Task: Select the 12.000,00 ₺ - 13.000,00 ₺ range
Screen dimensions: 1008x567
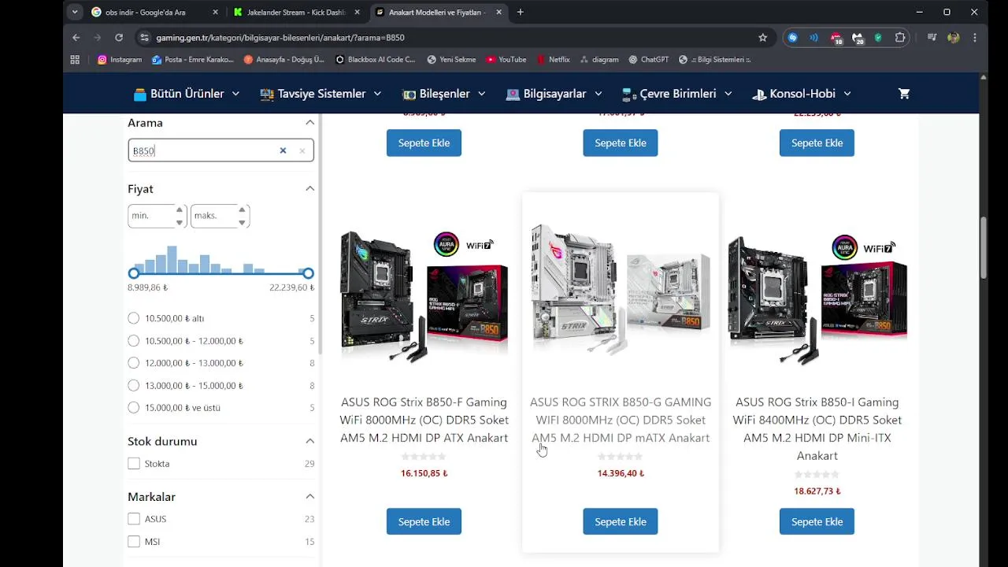Action: pos(133,363)
